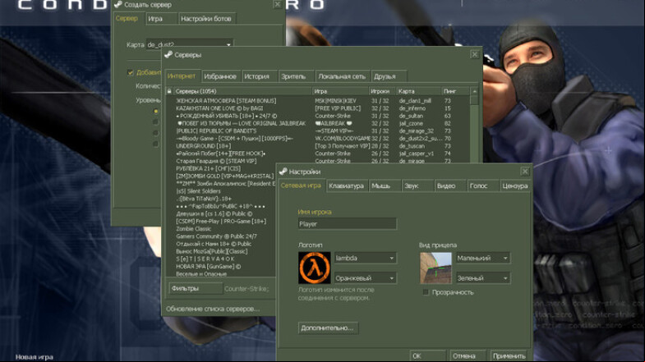Click the lambda logo preview image
This screenshot has height=362, width=645.
314,268
